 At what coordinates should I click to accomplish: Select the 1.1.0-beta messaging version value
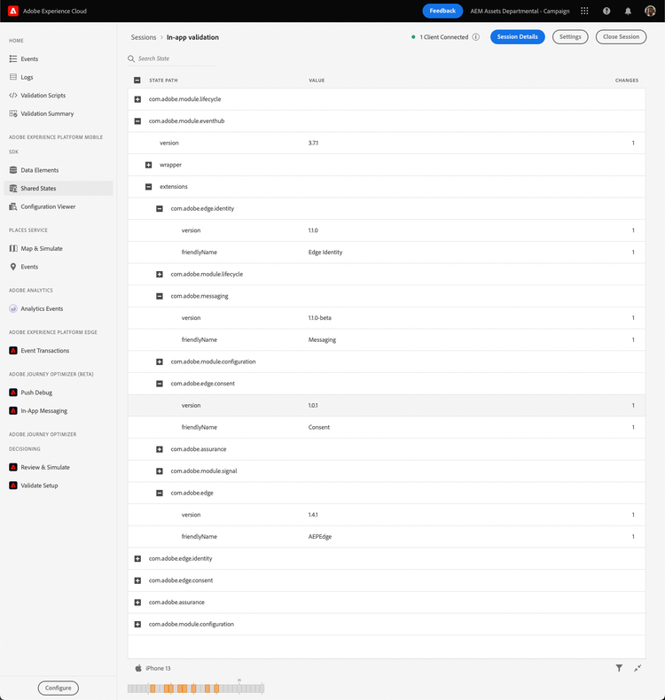coord(320,318)
